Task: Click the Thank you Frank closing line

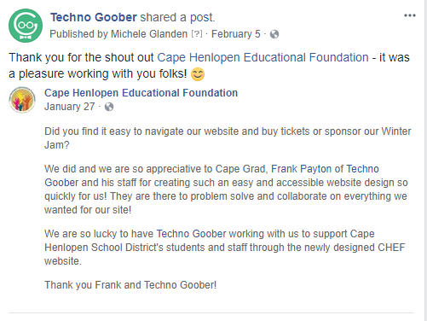Action: (130, 285)
